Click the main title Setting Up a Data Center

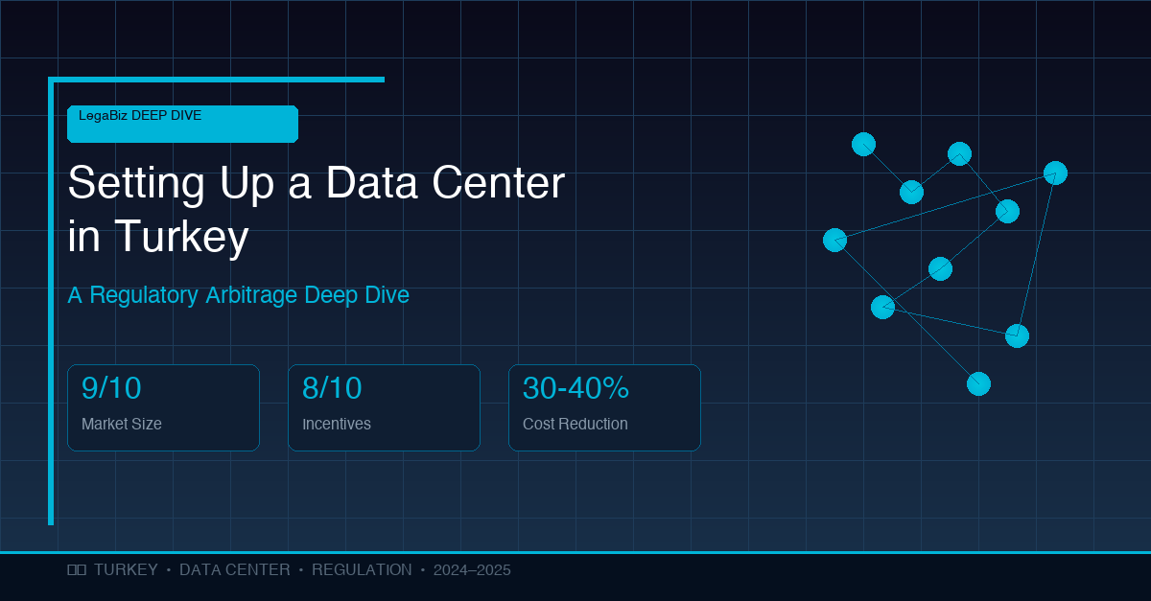point(317,183)
